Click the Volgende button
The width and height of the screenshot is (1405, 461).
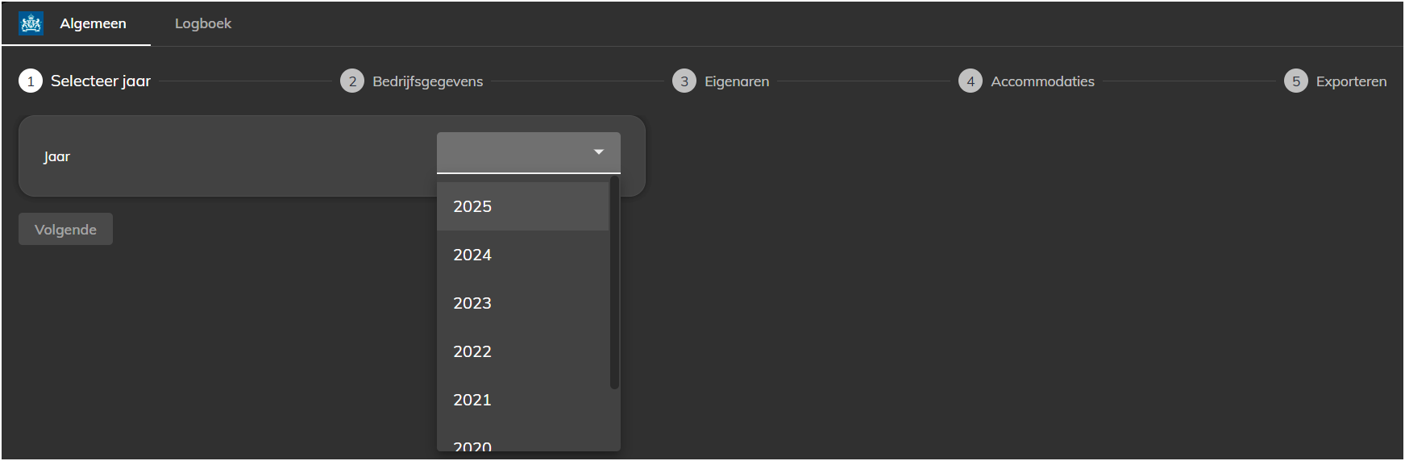[x=65, y=229]
